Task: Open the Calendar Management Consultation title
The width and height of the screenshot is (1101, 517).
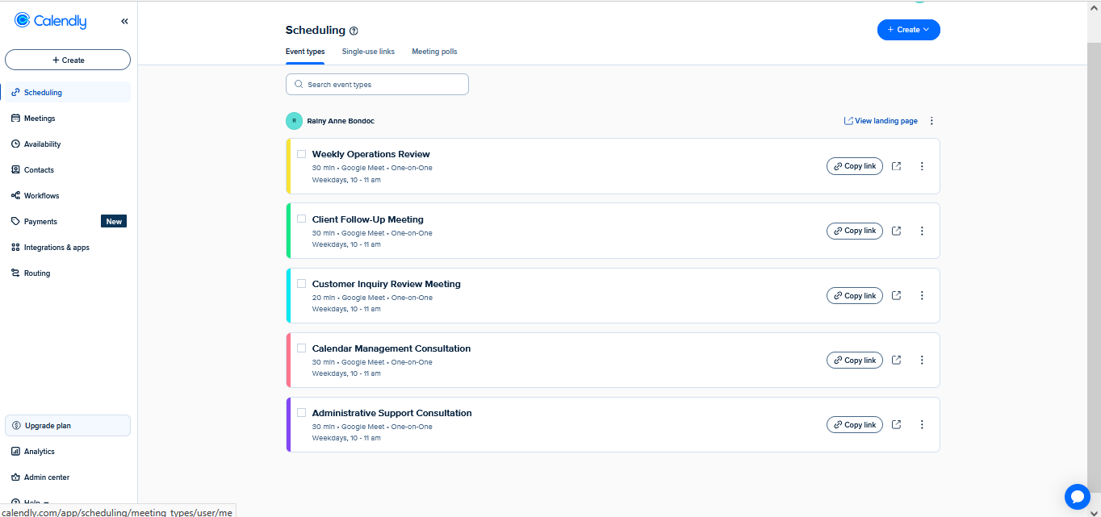Action: (391, 348)
